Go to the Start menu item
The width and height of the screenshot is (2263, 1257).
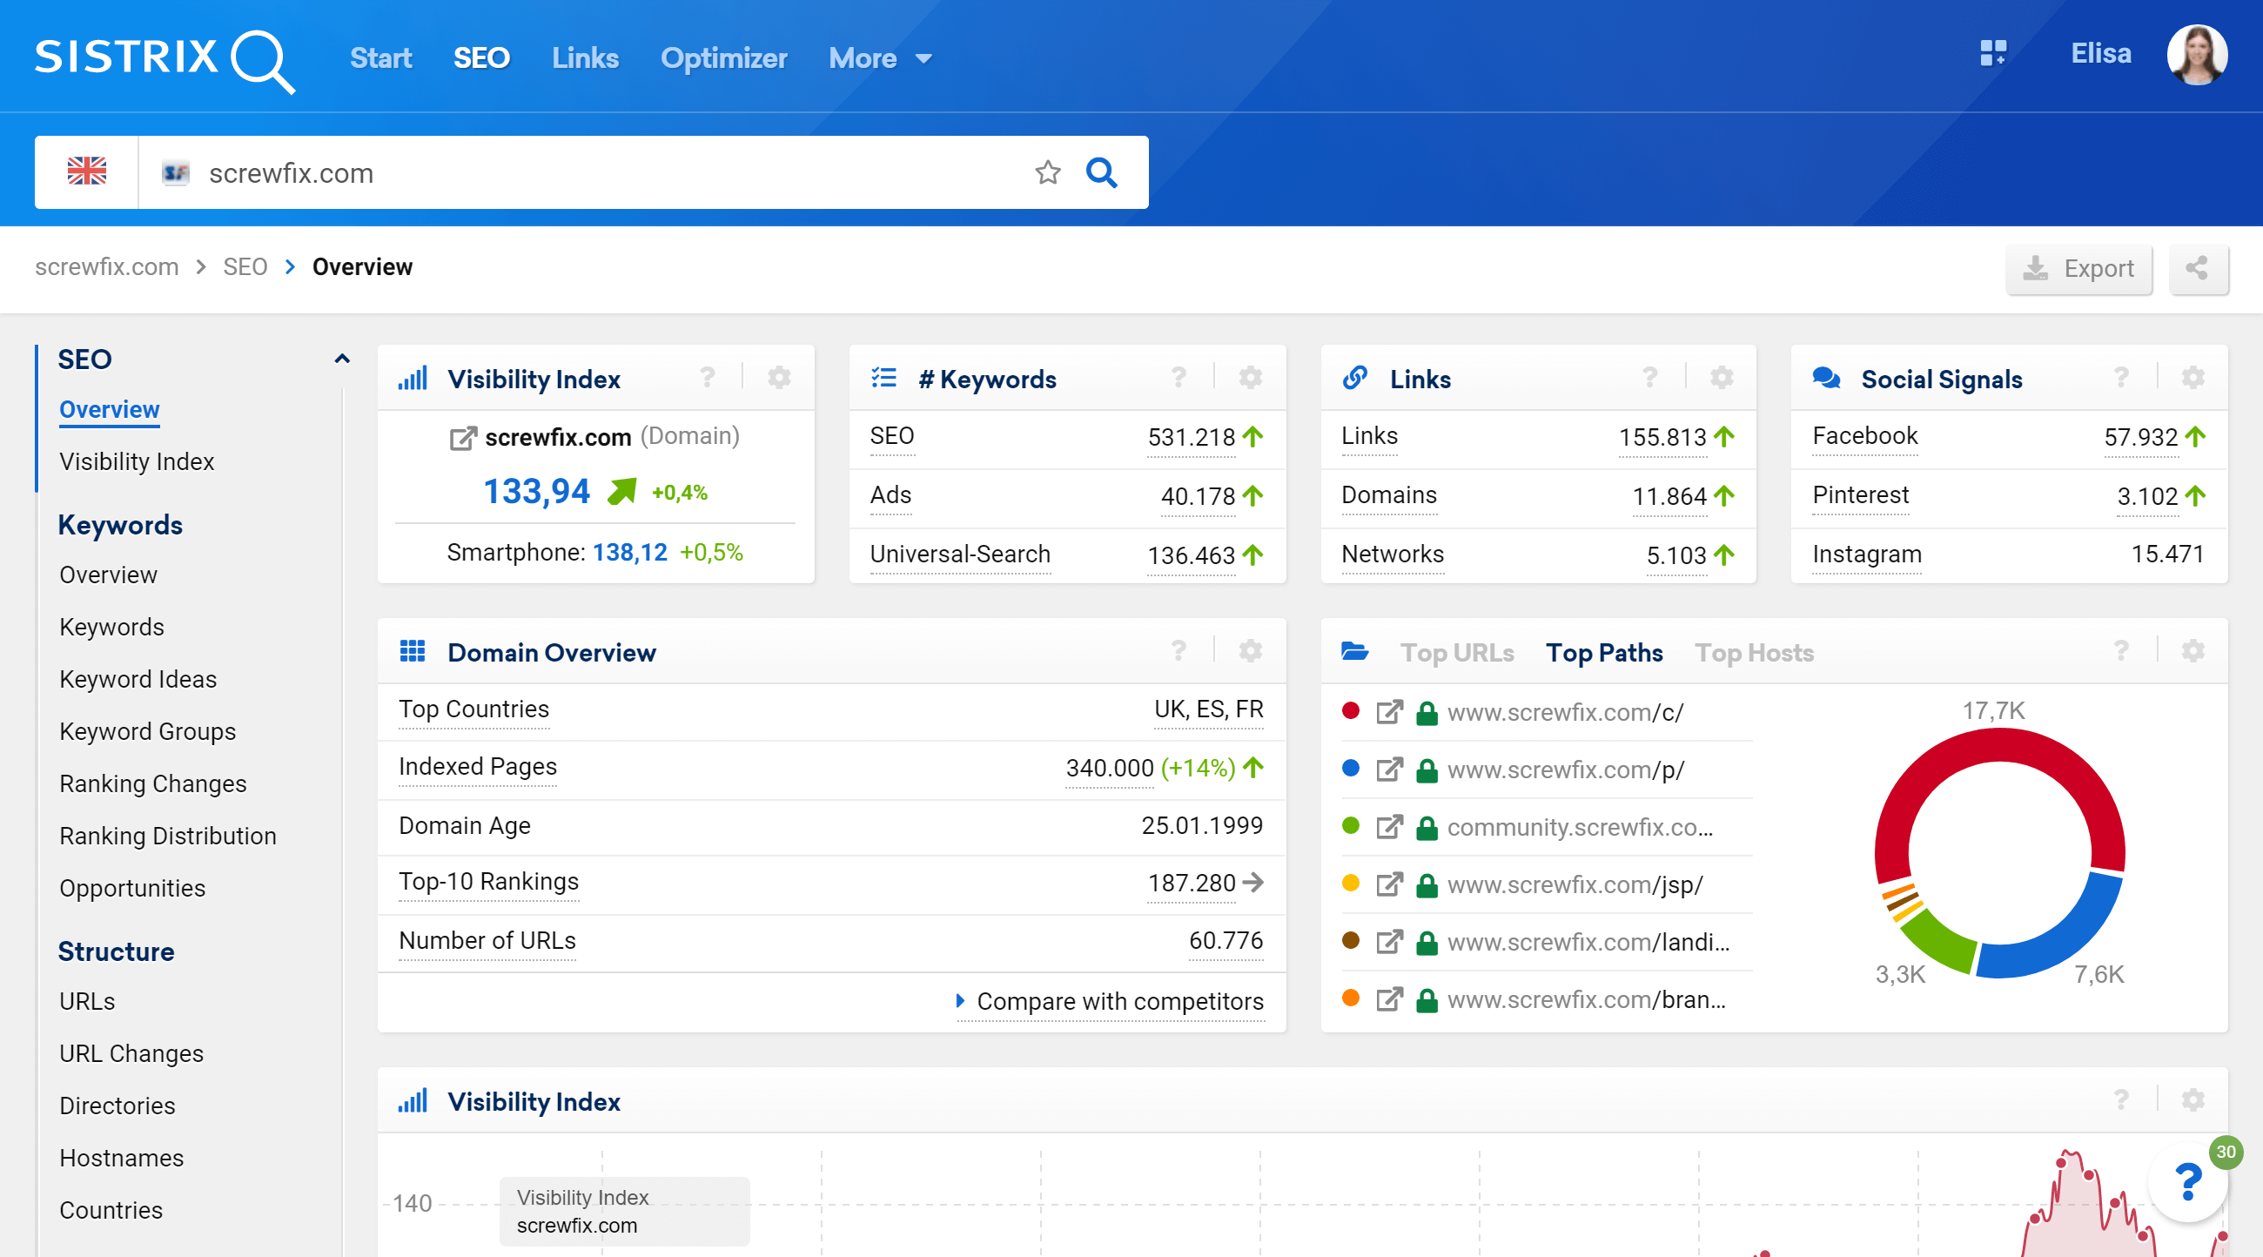tap(380, 58)
